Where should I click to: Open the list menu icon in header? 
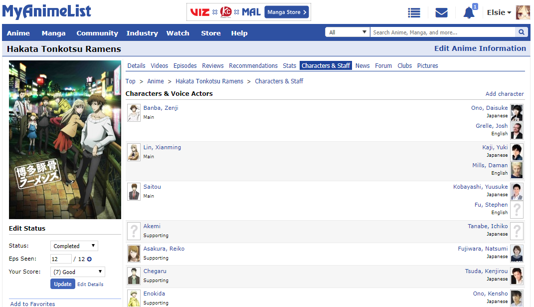(x=414, y=12)
